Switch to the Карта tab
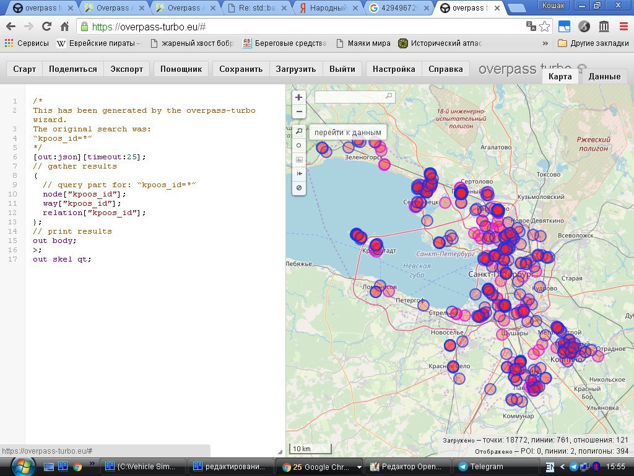 click(x=560, y=76)
